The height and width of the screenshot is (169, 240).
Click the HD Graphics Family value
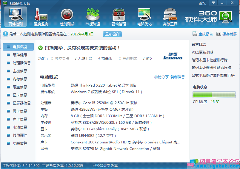110,129
